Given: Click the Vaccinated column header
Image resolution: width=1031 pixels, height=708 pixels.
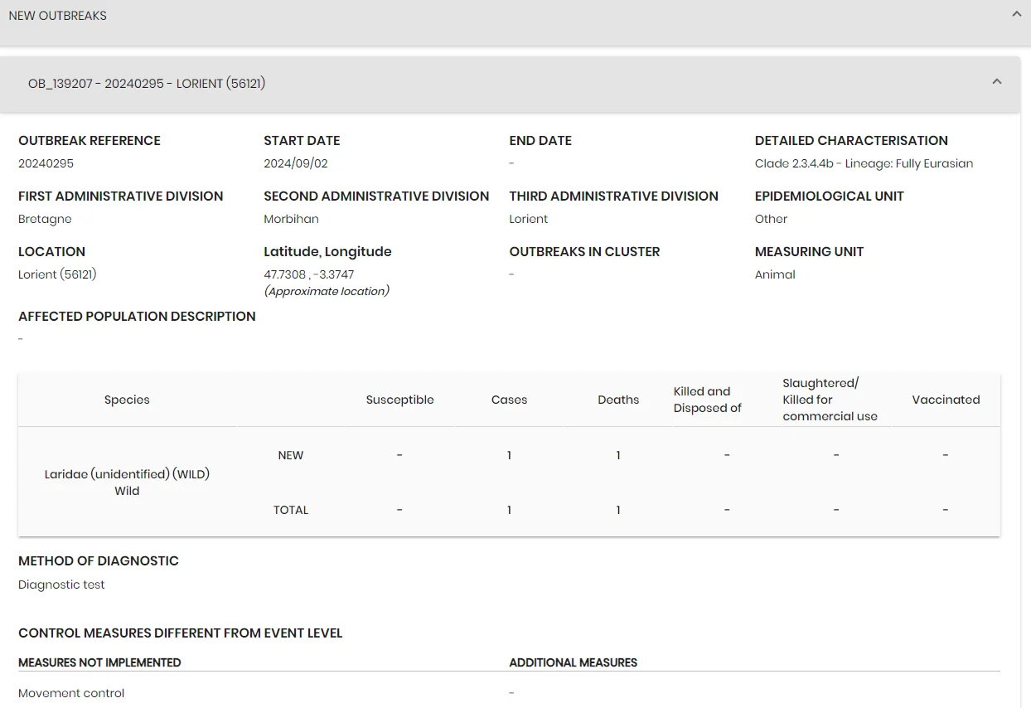Looking at the screenshot, I should pyautogui.click(x=946, y=400).
